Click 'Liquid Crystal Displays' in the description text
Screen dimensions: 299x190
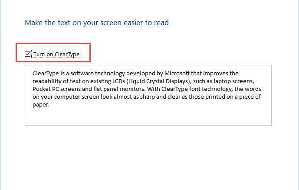click(158, 81)
